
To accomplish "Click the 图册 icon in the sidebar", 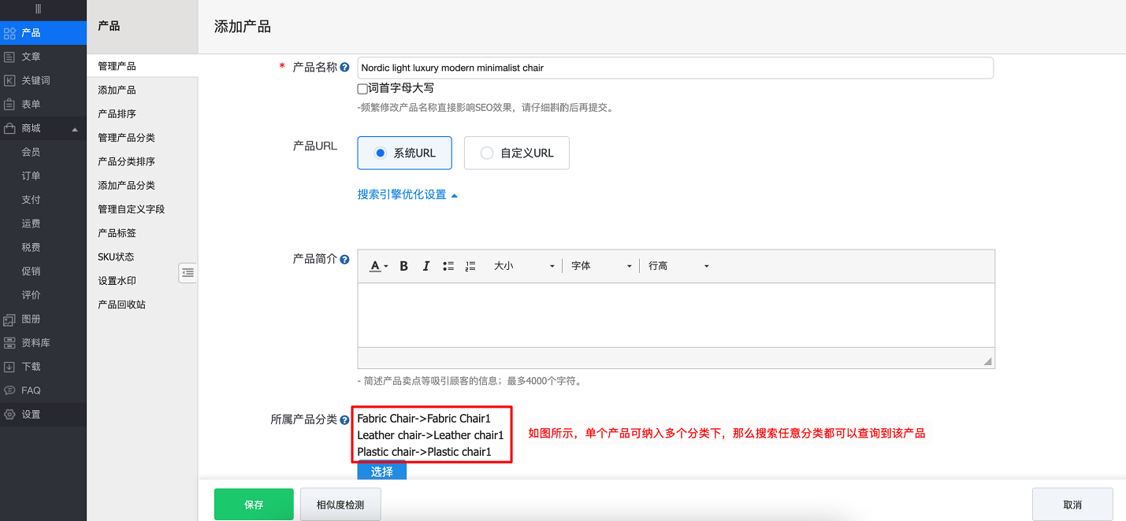I will coord(32,319).
